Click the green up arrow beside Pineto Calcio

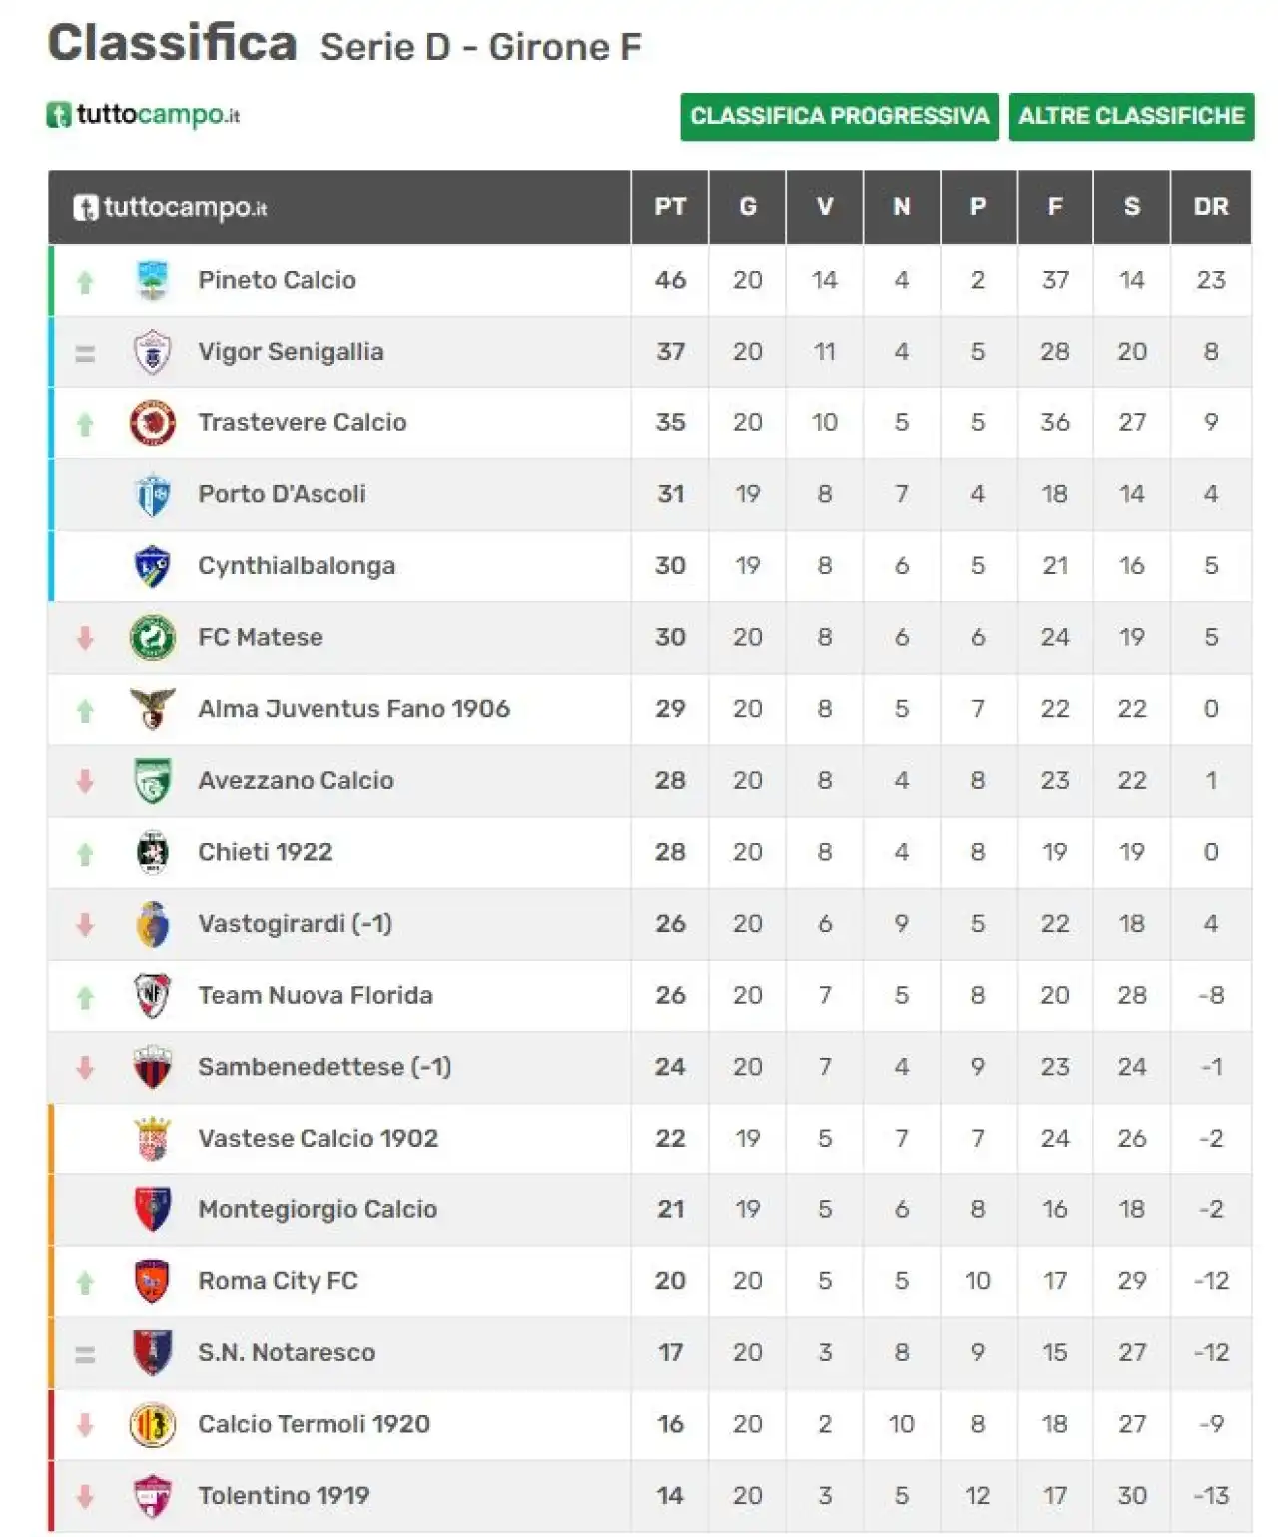(x=85, y=282)
